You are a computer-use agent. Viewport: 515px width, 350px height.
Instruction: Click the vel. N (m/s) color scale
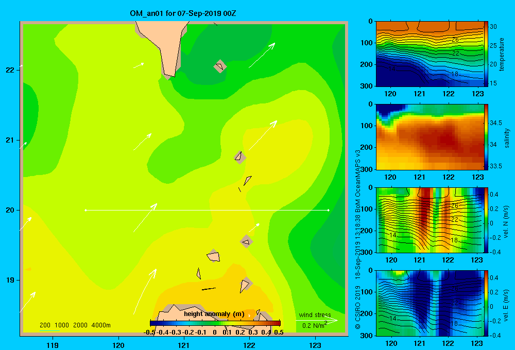pos(486,220)
